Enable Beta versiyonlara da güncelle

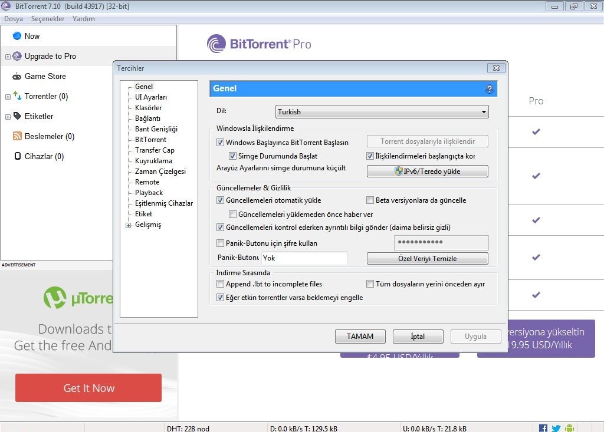(370, 200)
